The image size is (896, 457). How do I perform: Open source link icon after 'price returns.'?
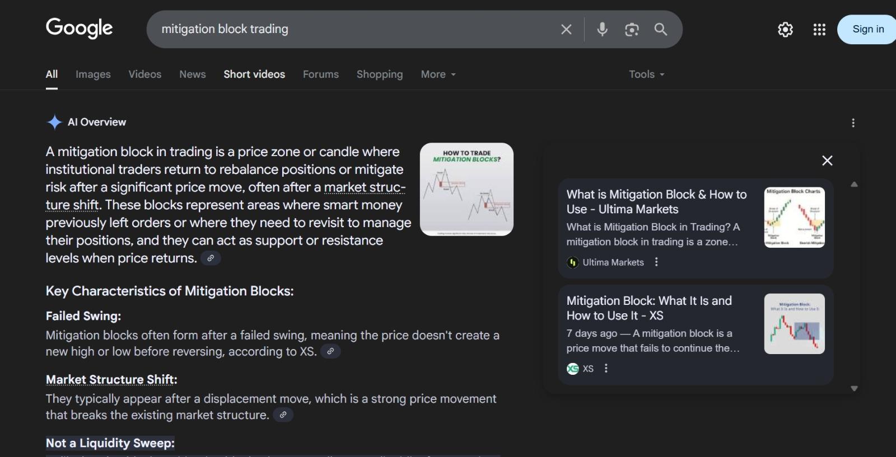(x=211, y=258)
